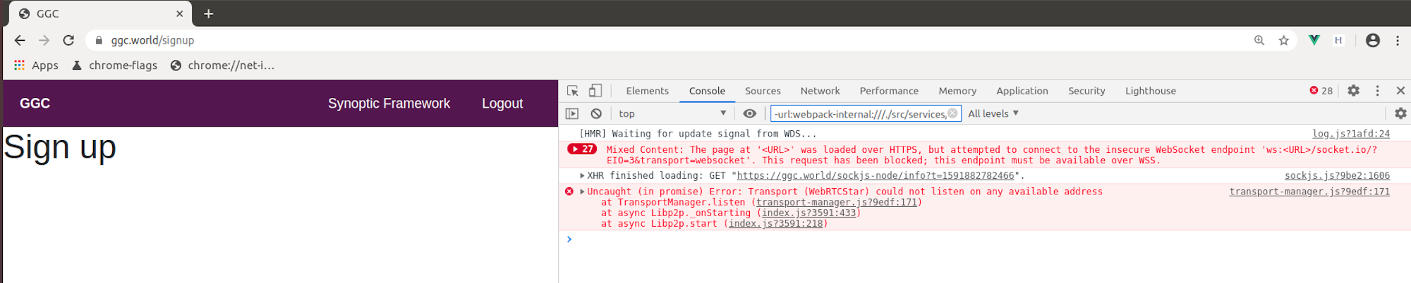View site security lock info
The height and width of the screenshot is (283, 1411).
(99, 40)
